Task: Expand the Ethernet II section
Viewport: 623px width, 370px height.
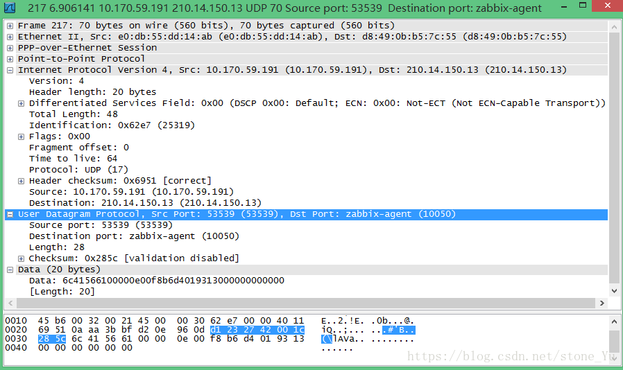Action: (x=10, y=37)
